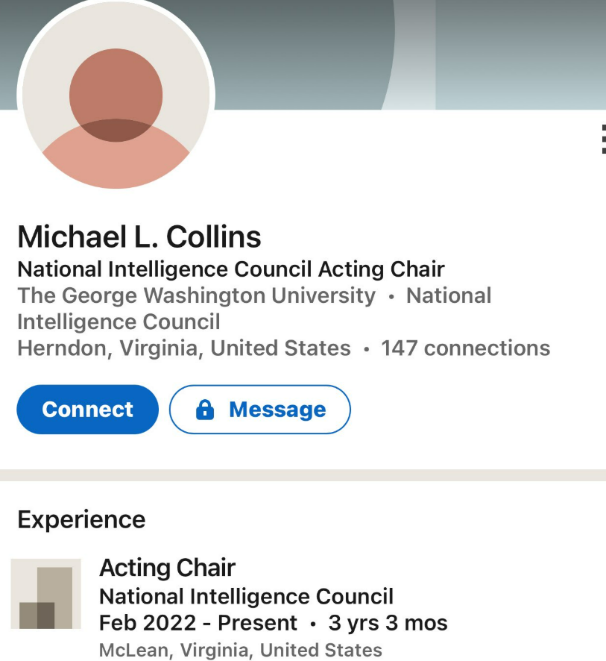Click the company logo beside Acting Chair
Screen dimensions: 606x661
pos(46,593)
